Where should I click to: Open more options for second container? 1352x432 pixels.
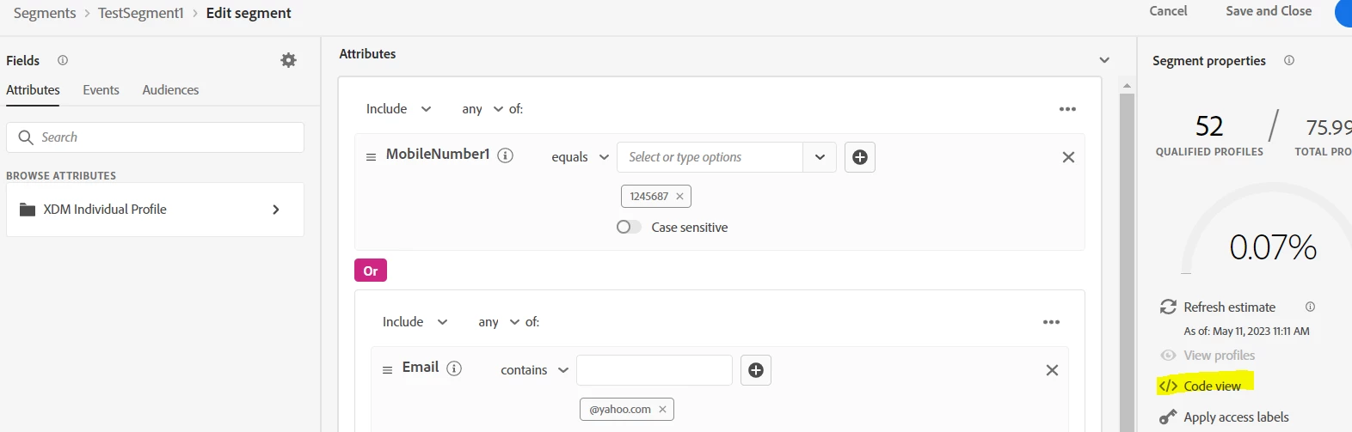click(1051, 322)
